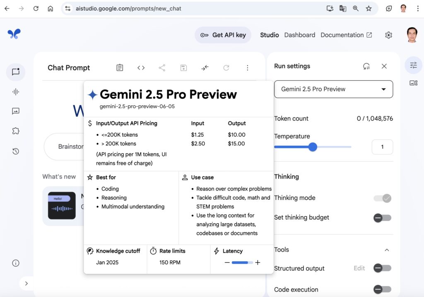Open the History clock sidebar icon
The width and height of the screenshot is (424, 297).
pyautogui.click(x=16, y=151)
